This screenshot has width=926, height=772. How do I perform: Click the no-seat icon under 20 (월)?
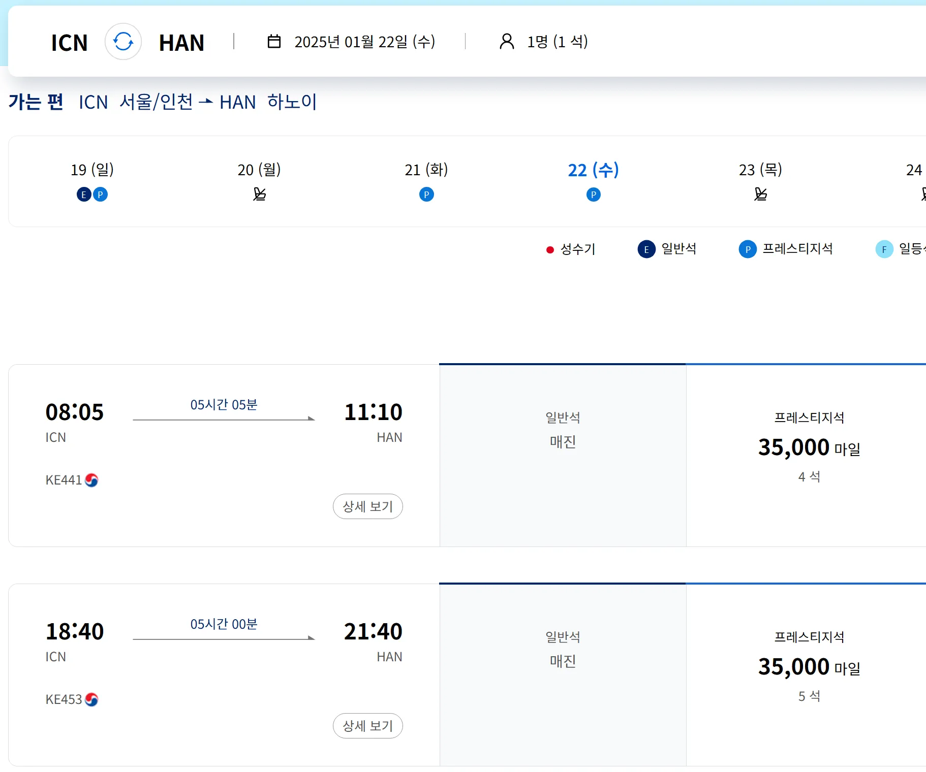(x=259, y=195)
